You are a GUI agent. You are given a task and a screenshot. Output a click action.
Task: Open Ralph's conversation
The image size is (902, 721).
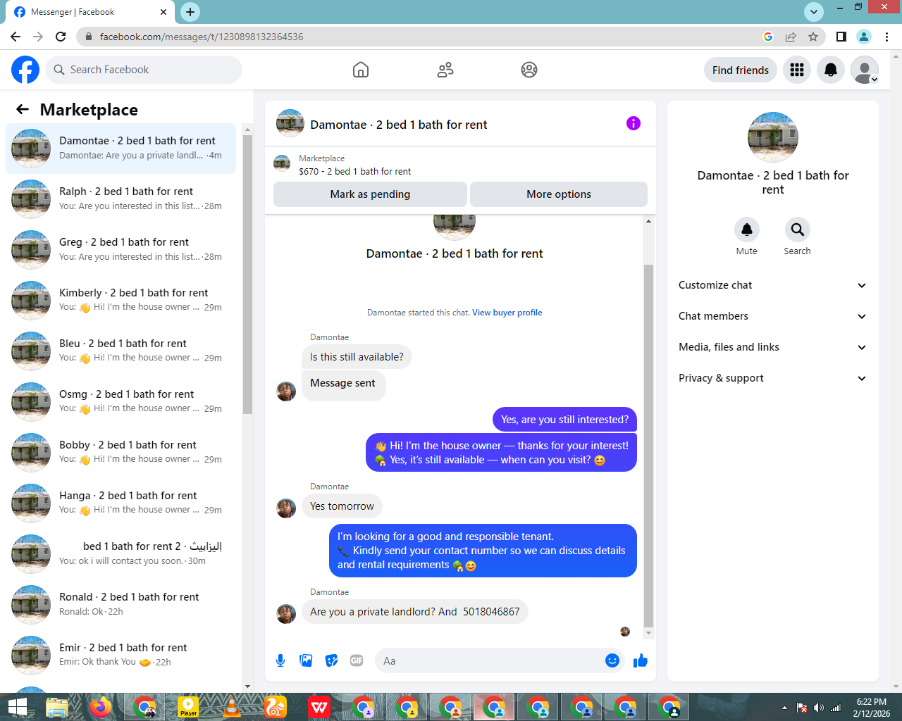point(121,199)
